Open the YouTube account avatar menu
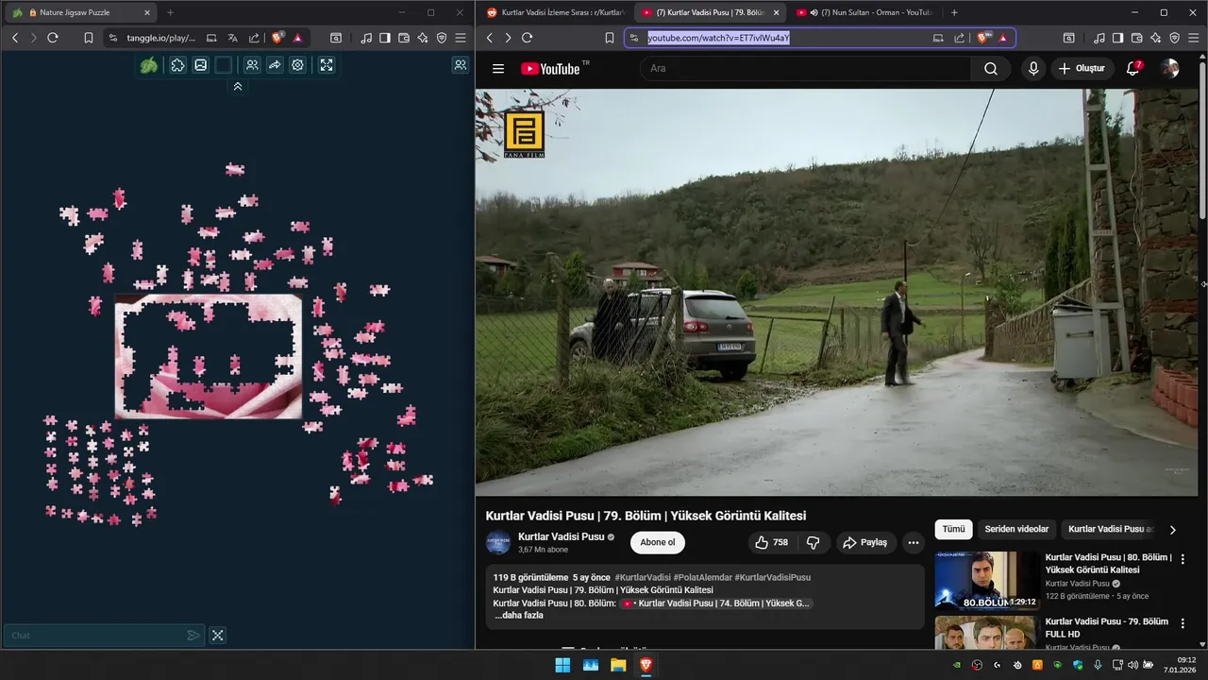This screenshot has width=1208, height=680. point(1169,68)
